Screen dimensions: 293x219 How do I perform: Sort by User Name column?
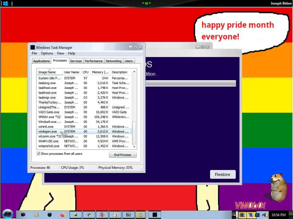(x=72, y=72)
